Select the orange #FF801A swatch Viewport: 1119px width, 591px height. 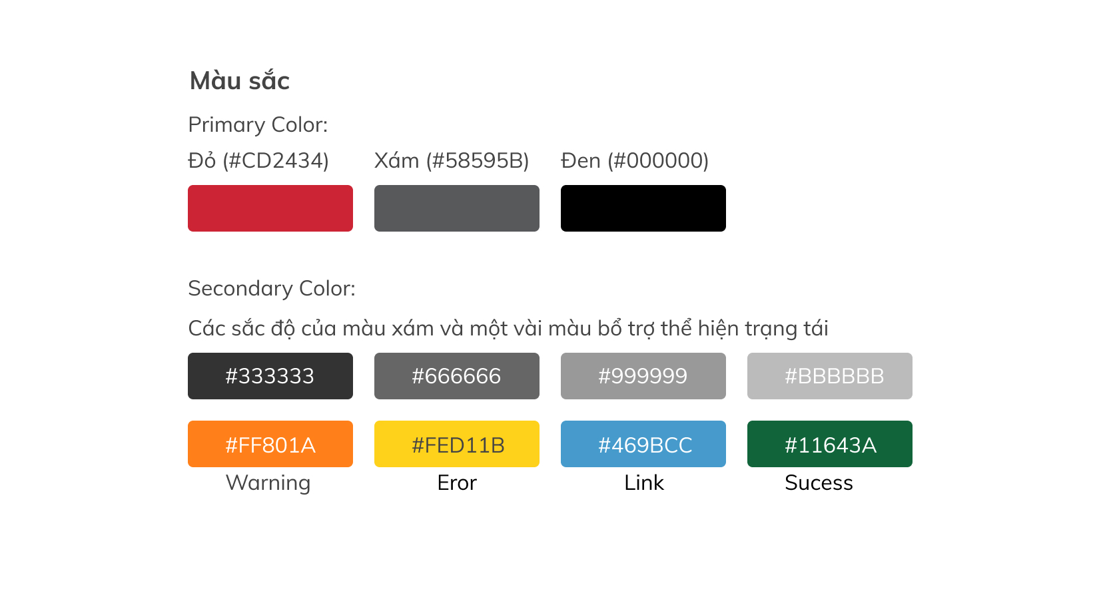coord(270,444)
